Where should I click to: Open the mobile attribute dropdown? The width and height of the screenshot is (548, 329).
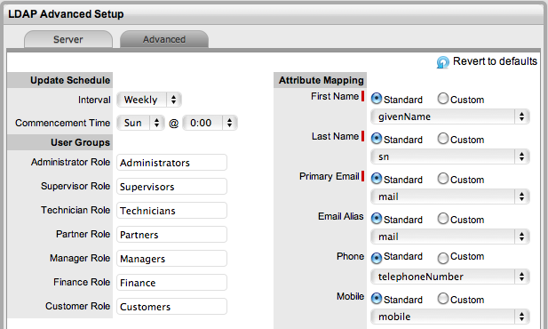pos(450,317)
